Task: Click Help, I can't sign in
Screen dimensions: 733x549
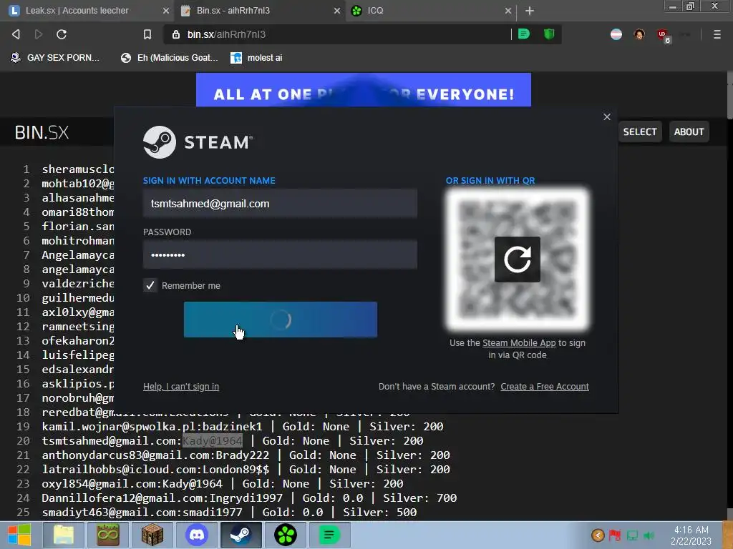Action: pyautogui.click(x=181, y=387)
